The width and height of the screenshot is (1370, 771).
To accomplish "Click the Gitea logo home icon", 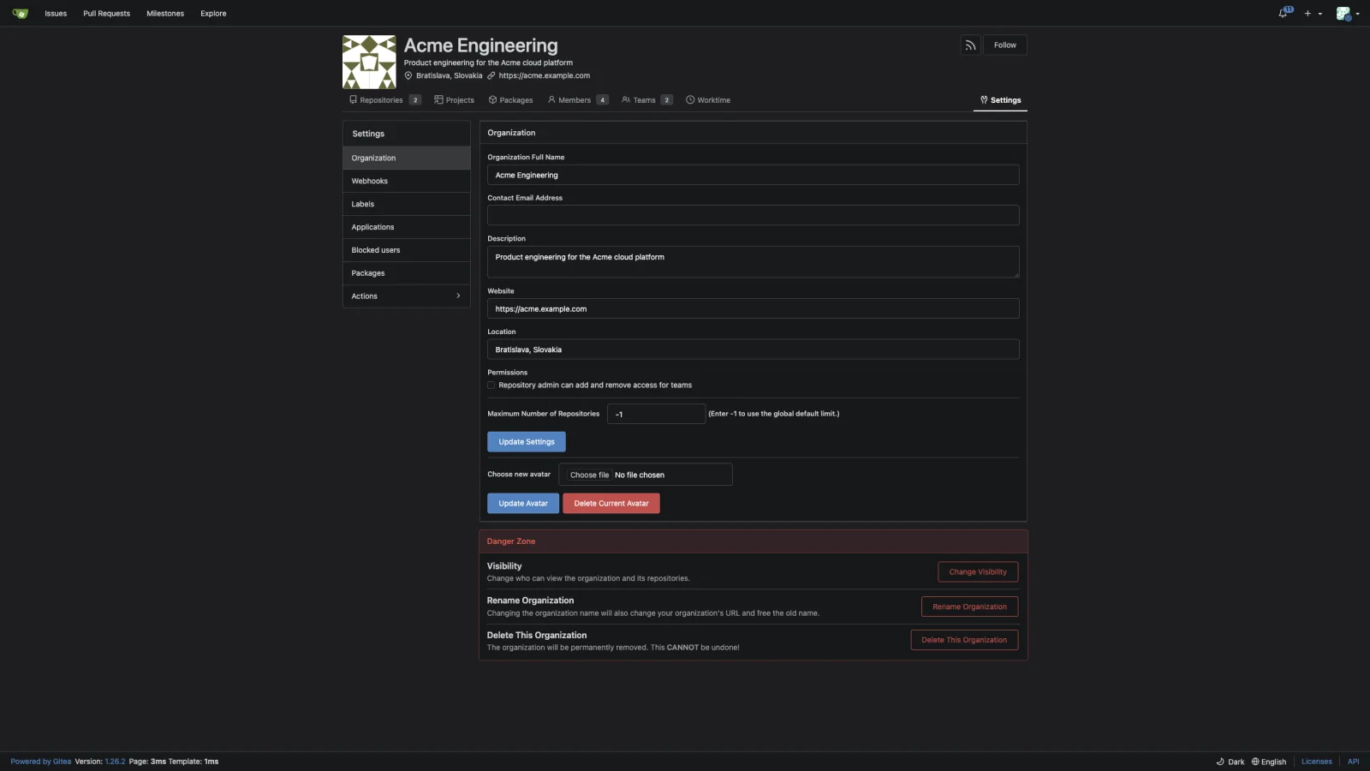I will click(x=21, y=14).
